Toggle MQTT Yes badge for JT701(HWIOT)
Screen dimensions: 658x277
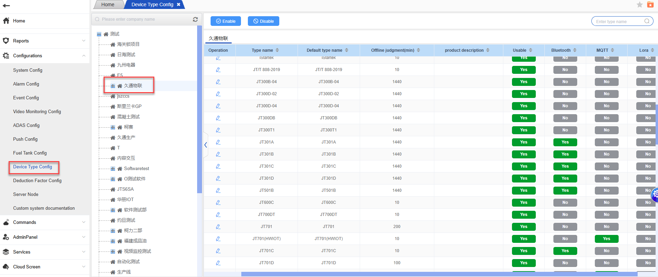coord(606,239)
